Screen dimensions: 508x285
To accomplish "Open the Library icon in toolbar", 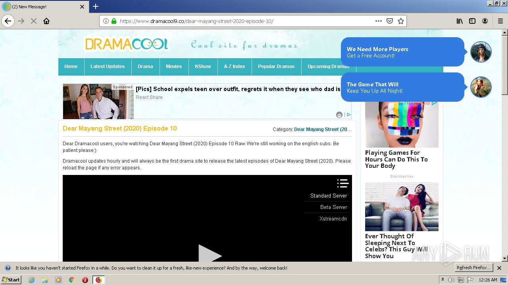I will point(460,21).
